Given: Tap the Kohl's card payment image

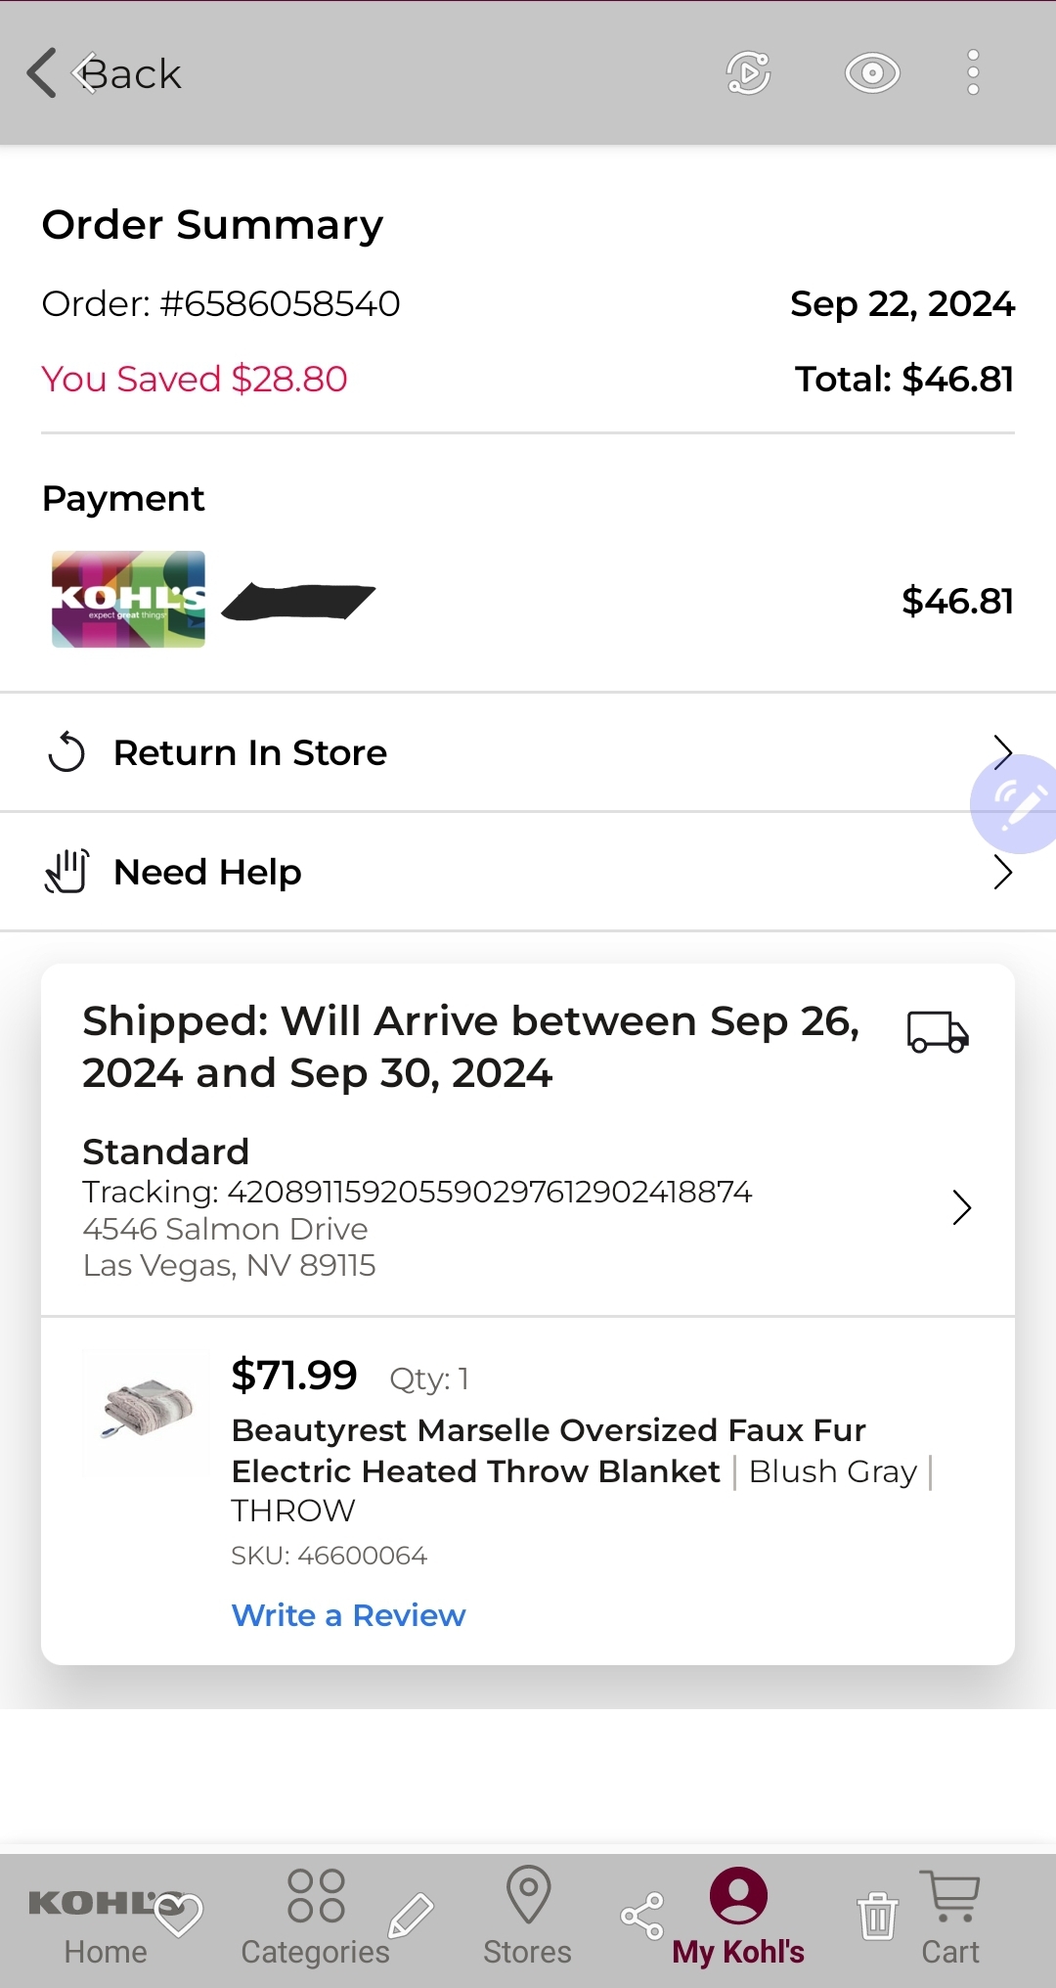Looking at the screenshot, I should (128, 599).
